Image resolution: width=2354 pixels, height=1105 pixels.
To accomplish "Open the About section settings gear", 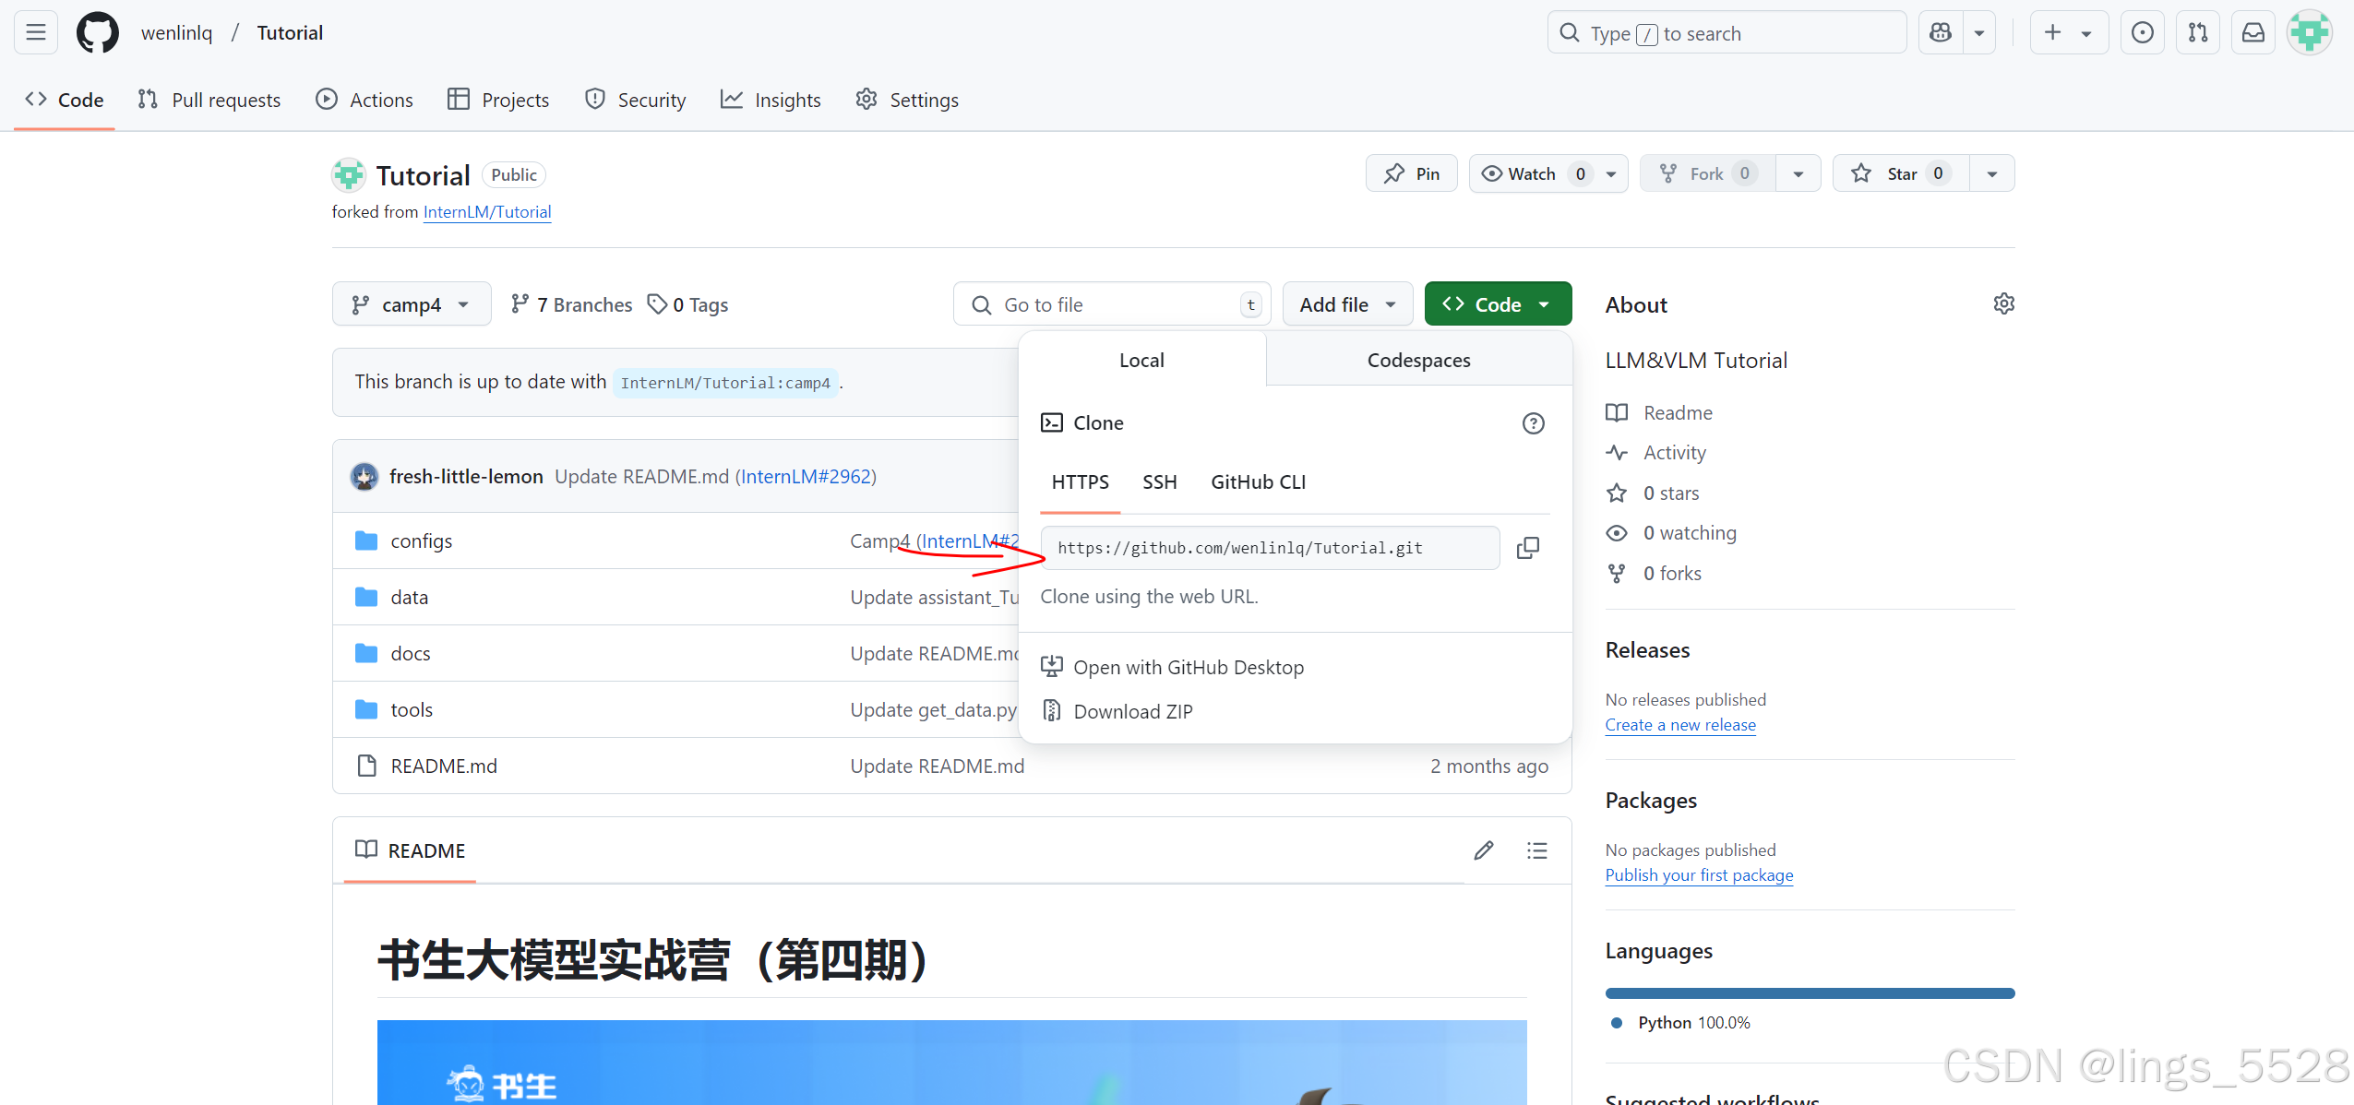I will pyautogui.click(x=2004, y=303).
